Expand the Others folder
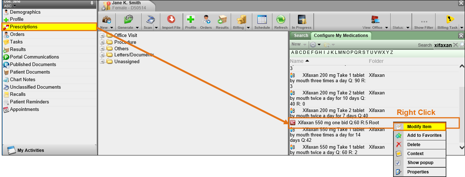This screenshot has height=177, width=465. (x=102, y=48)
